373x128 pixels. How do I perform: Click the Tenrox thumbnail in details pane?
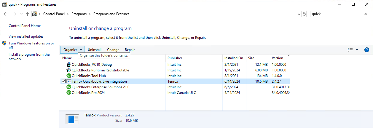(72, 119)
